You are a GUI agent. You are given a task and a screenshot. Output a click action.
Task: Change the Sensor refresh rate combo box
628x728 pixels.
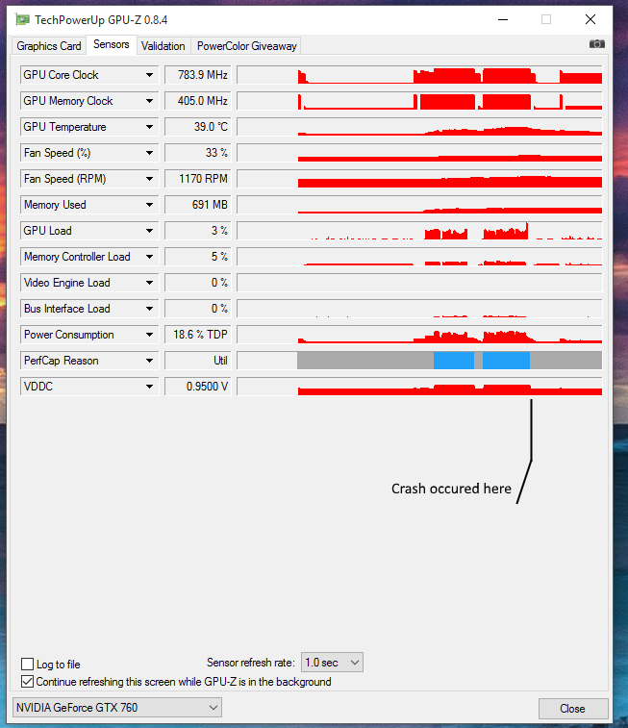click(332, 662)
